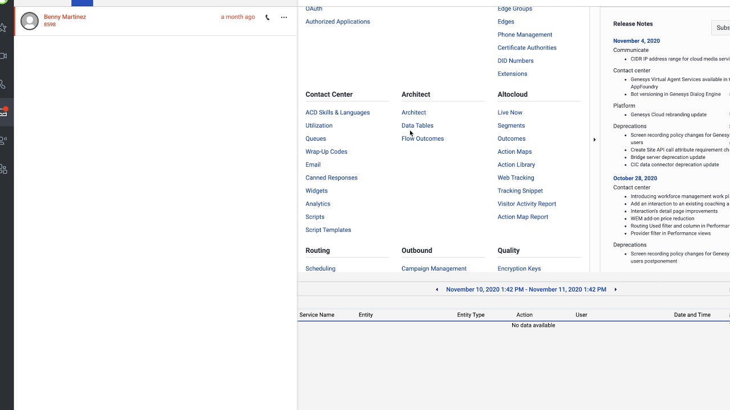The height and width of the screenshot is (410, 730).
Task: Go to next date range arrow
Action: pos(615,289)
